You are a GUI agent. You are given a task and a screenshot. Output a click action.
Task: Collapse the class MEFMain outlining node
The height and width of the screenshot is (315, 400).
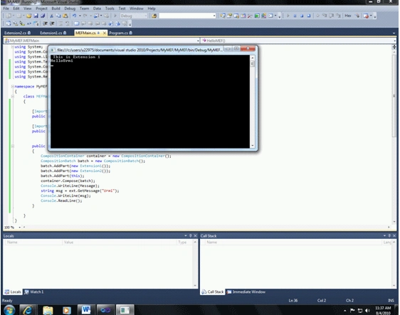point(12,96)
